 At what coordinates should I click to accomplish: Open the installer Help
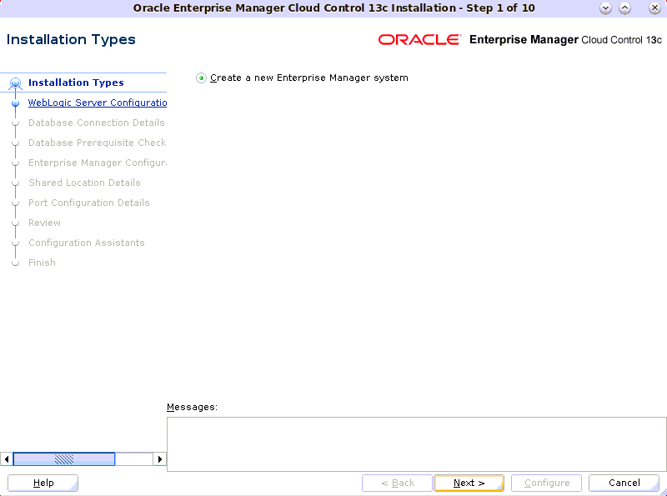(x=43, y=483)
